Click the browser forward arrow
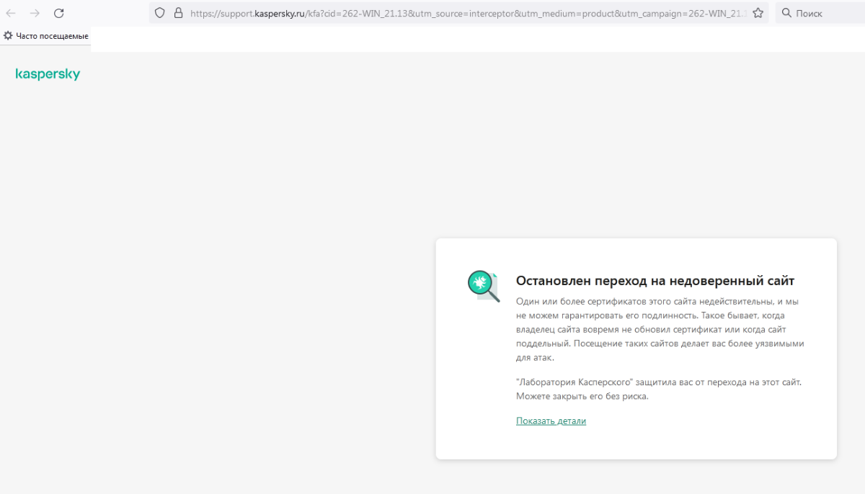This screenshot has height=494, width=865. click(x=35, y=13)
